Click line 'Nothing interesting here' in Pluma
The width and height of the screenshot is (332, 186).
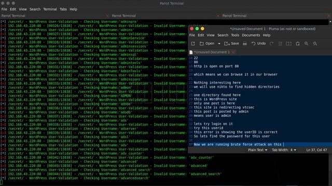pos(217,83)
